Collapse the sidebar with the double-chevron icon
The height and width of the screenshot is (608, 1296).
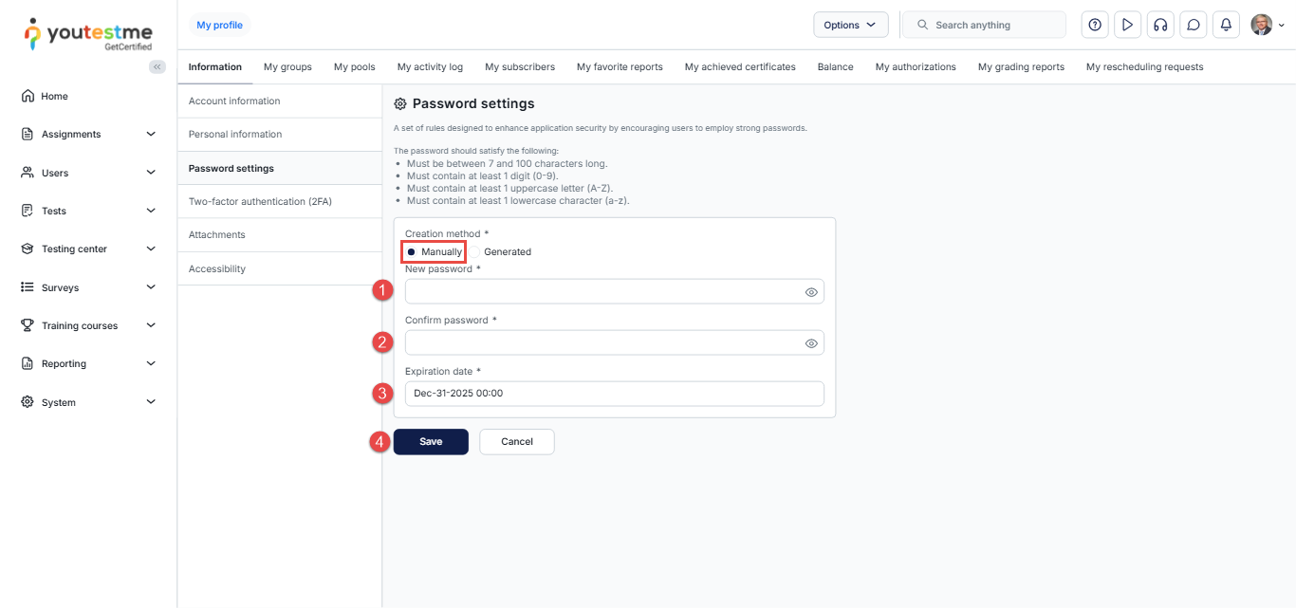tap(157, 66)
